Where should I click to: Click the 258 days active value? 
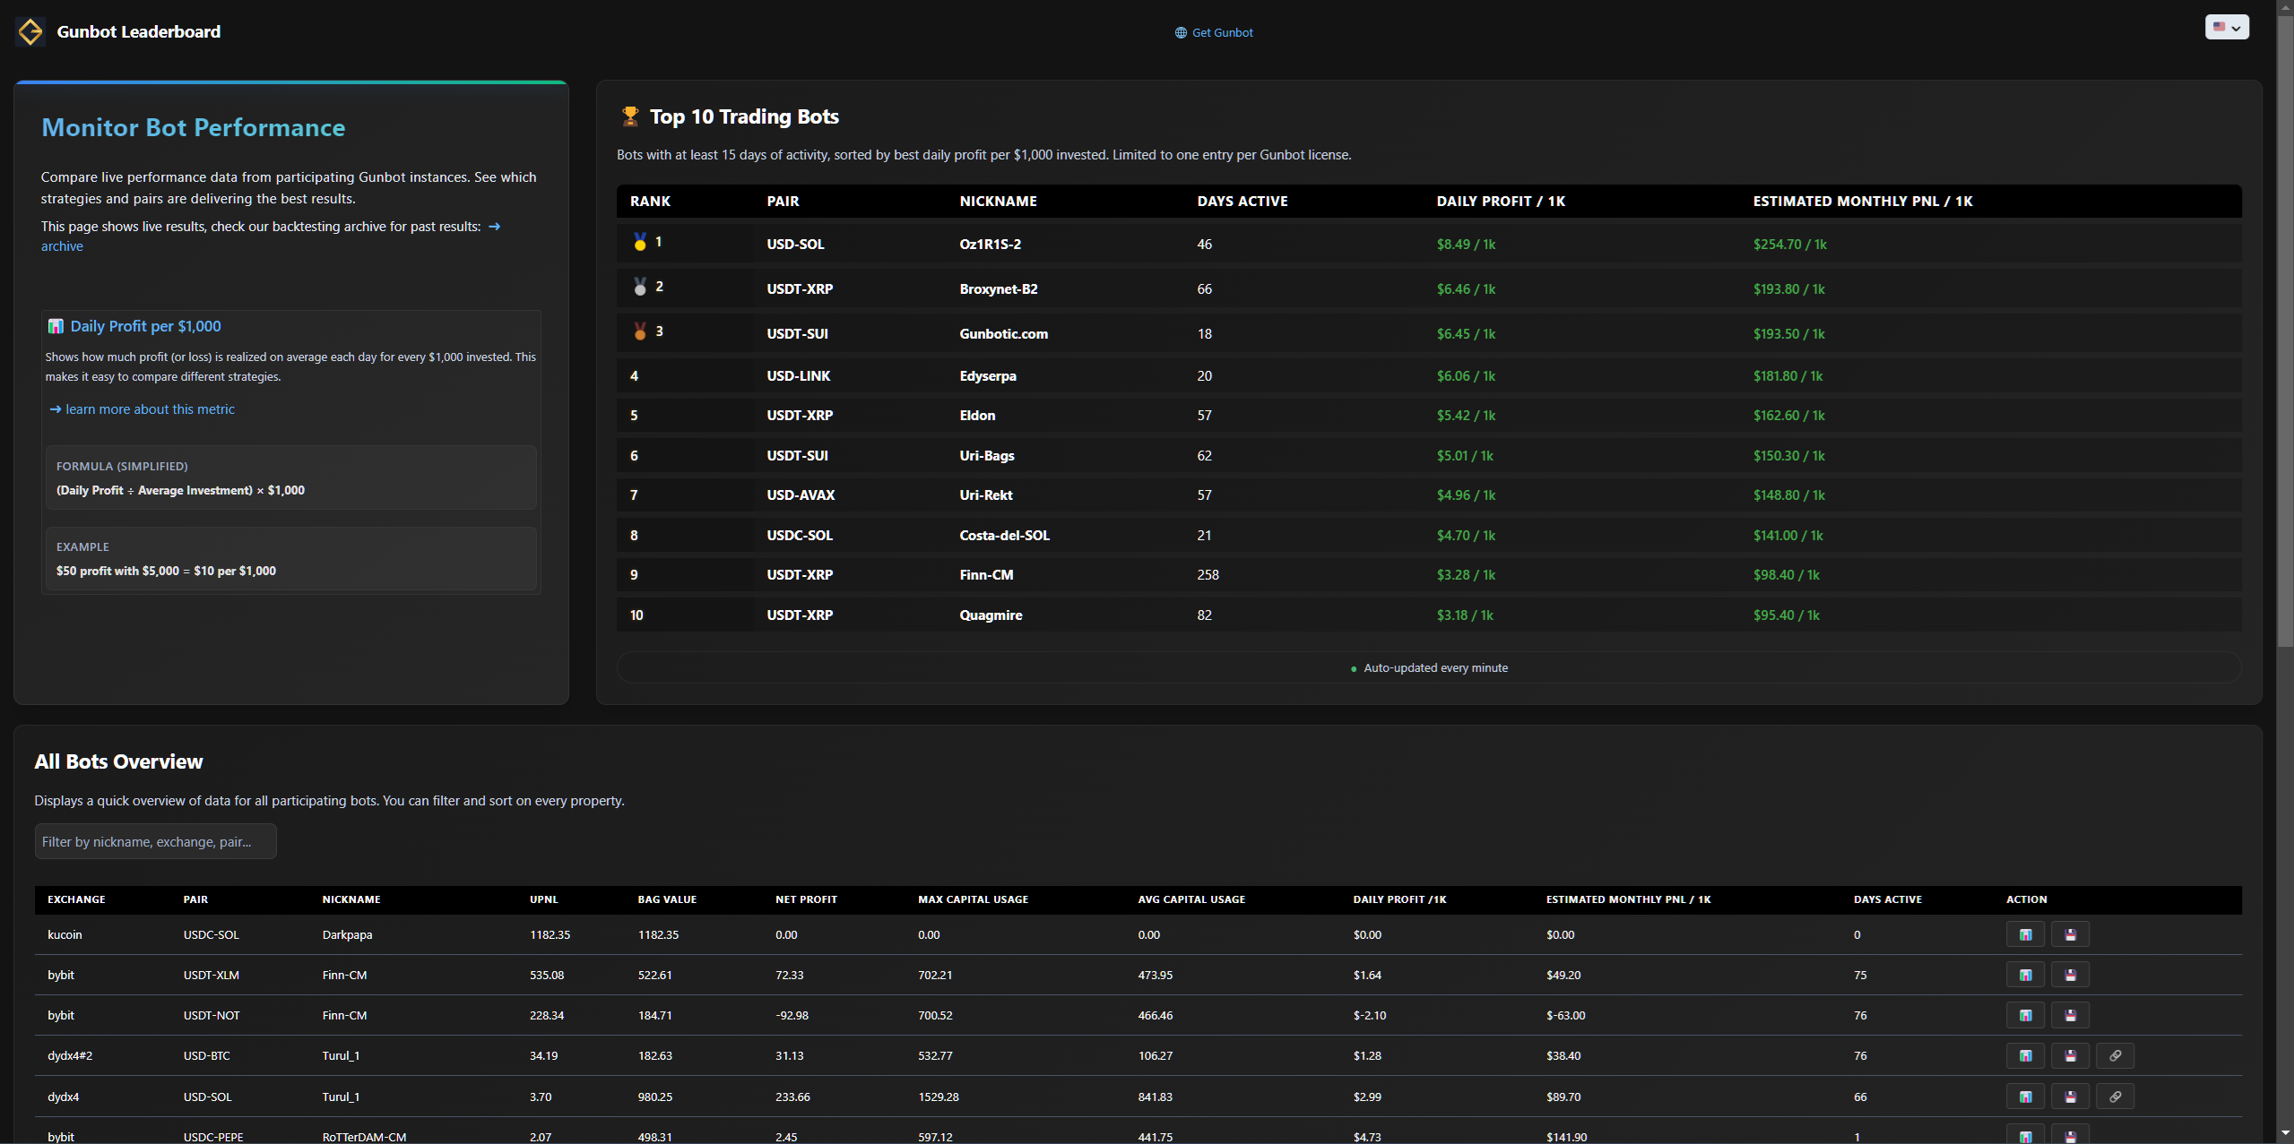tap(1208, 574)
